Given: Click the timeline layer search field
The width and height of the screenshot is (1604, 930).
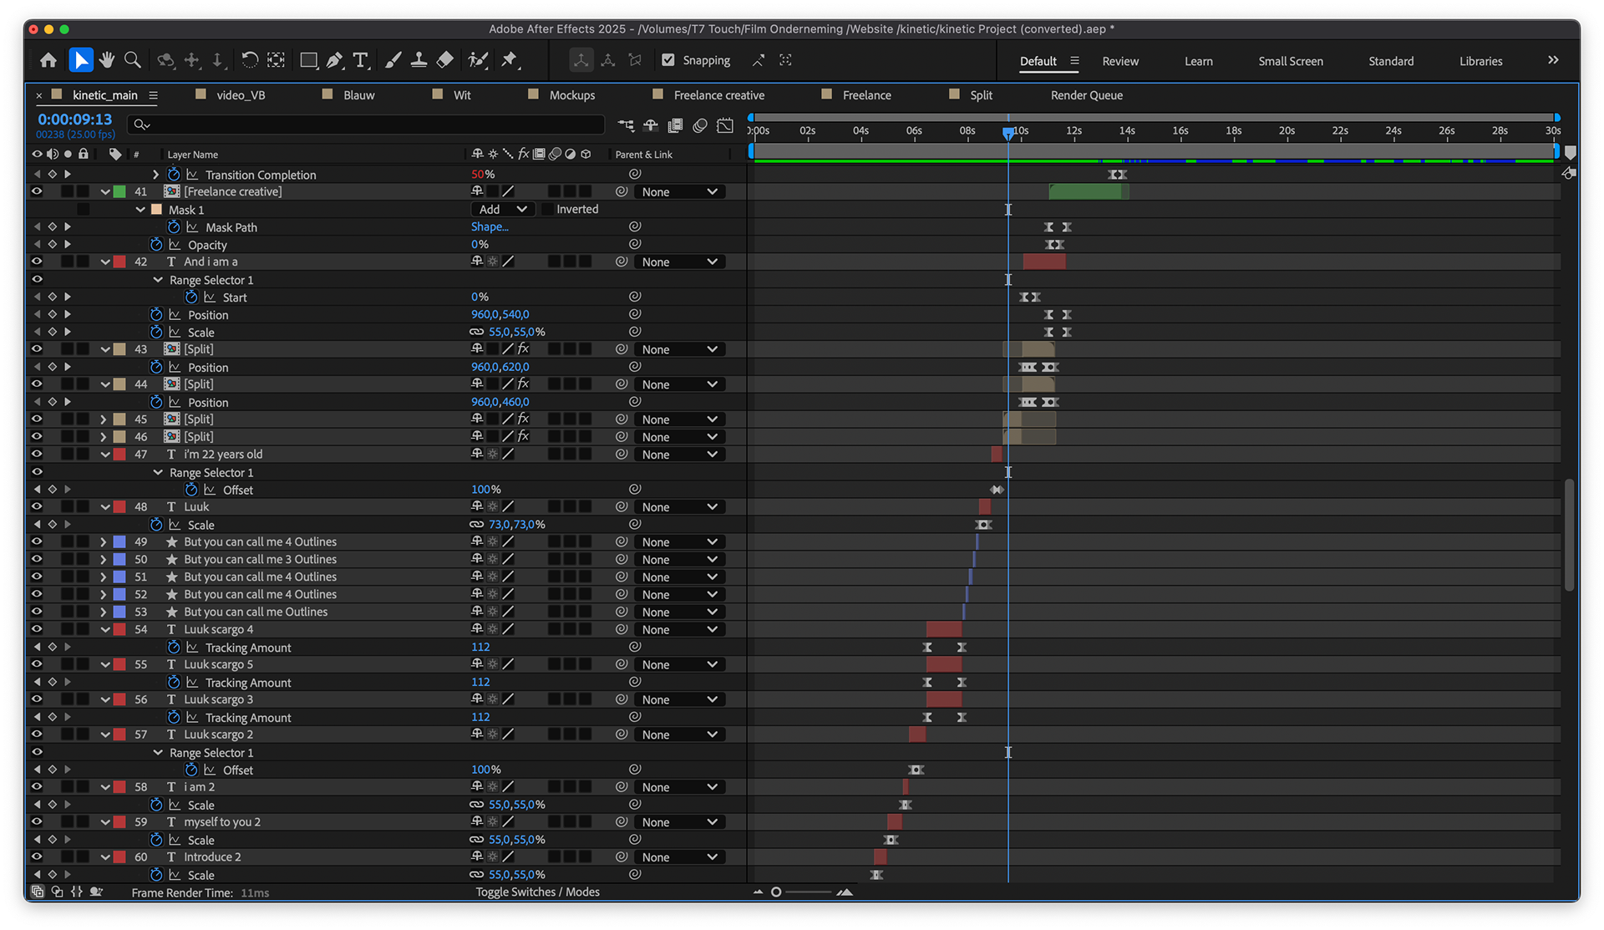Looking at the screenshot, I should point(368,125).
